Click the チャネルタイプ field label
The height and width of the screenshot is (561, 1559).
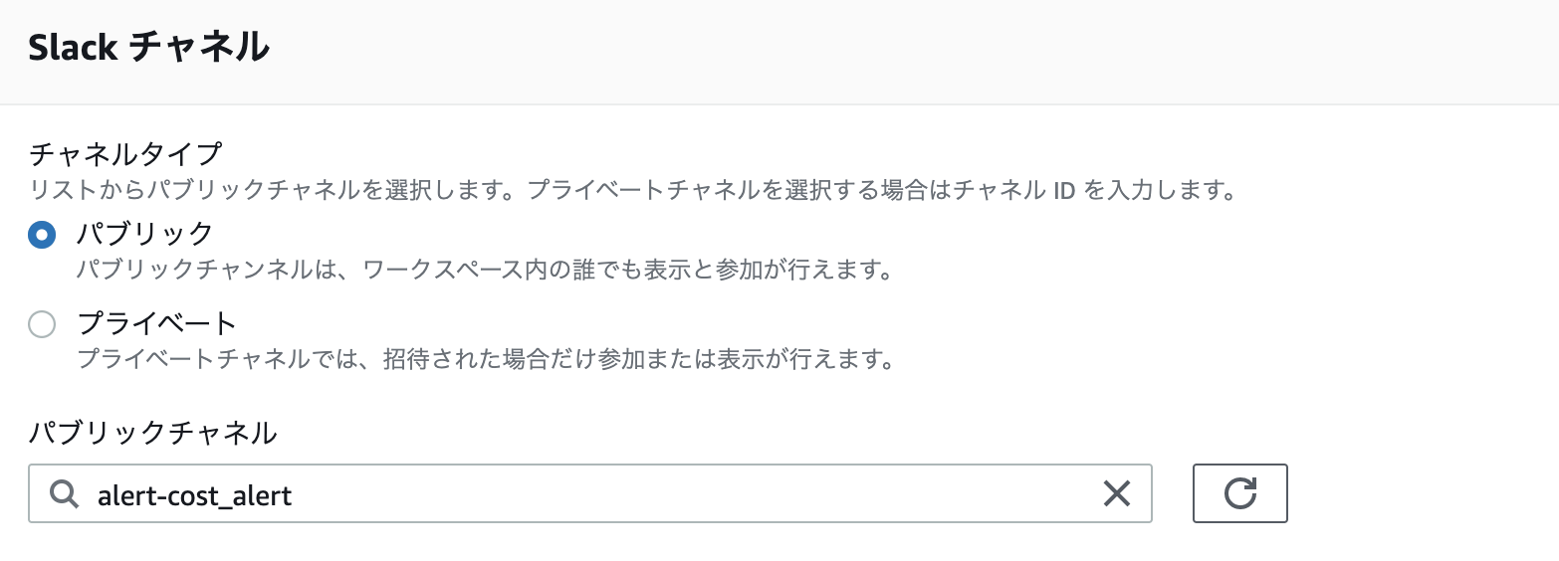point(125,154)
